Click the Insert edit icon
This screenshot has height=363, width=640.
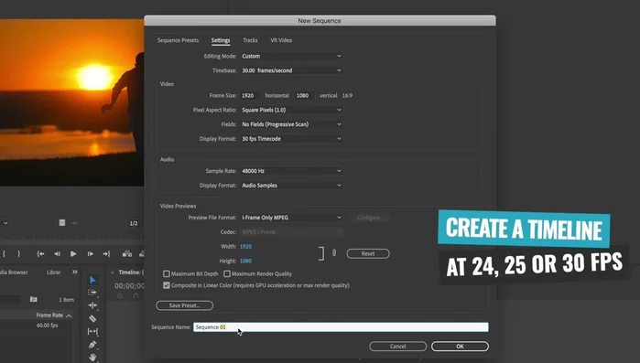(x=127, y=253)
